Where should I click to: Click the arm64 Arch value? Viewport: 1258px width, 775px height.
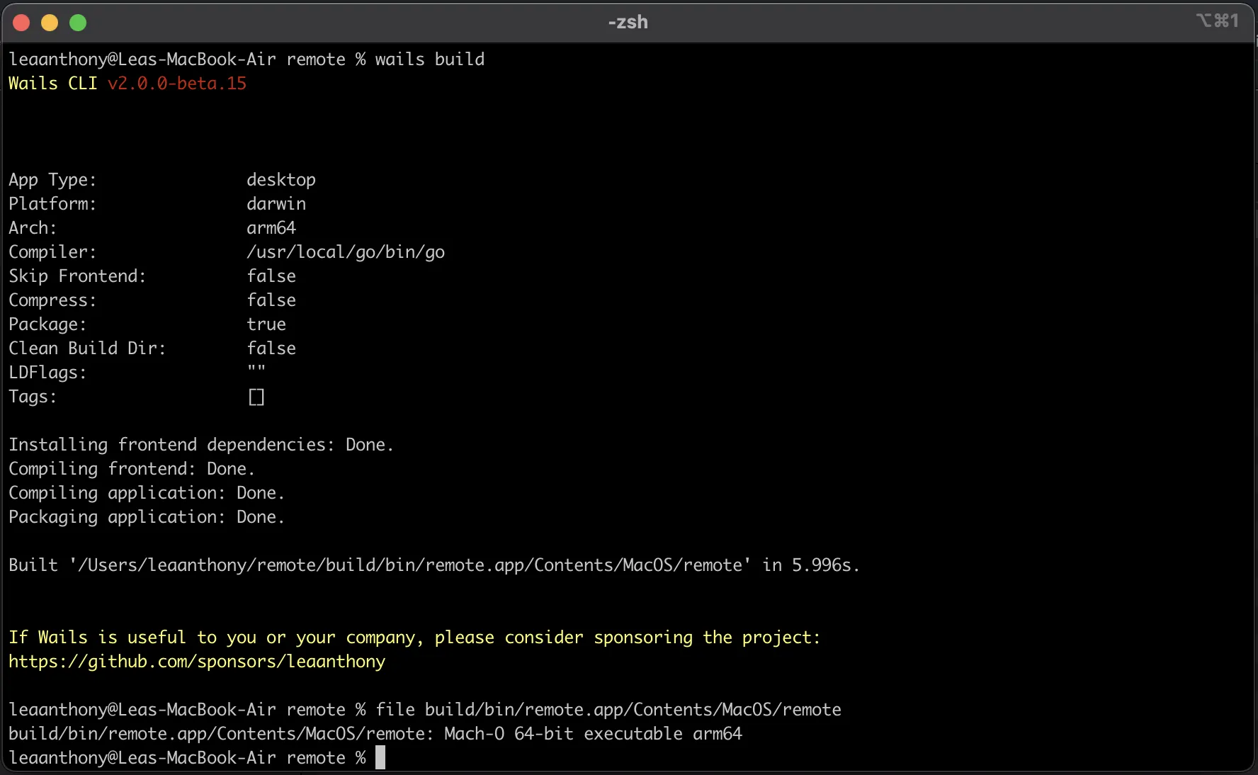(271, 227)
